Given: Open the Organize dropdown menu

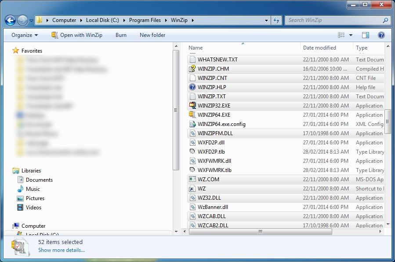Looking at the screenshot, I should 24,35.
